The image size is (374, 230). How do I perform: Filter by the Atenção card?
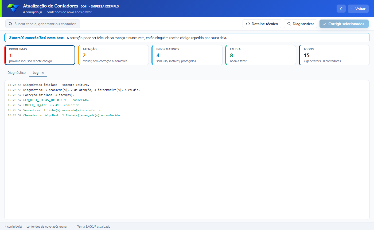coord(113,55)
